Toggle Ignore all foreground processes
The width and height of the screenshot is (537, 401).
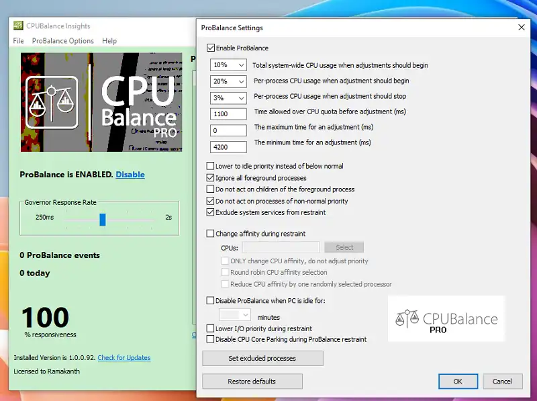pyautogui.click(x=211, y=178)
